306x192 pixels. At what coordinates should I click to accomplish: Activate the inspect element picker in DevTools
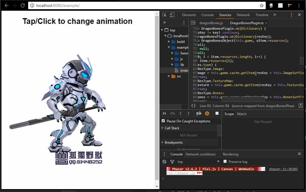[164, 15]
